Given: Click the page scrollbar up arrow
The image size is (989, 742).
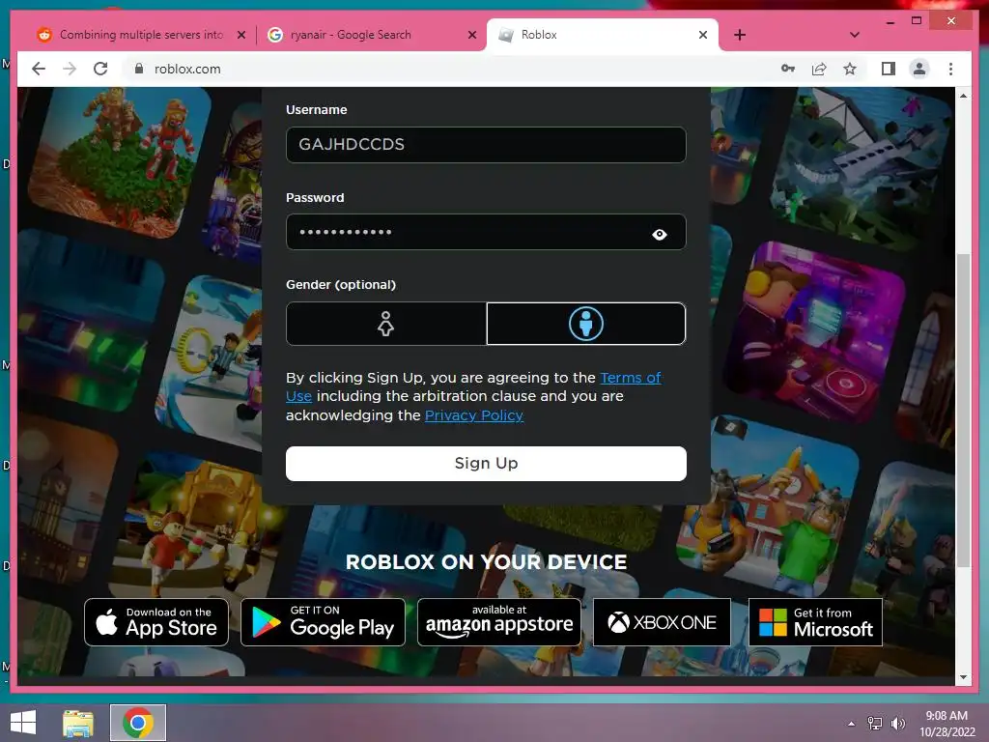Looking at the screenshot, I should click(963, 96).
